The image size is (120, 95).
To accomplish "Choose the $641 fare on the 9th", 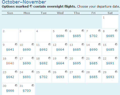I will [10, 50].
